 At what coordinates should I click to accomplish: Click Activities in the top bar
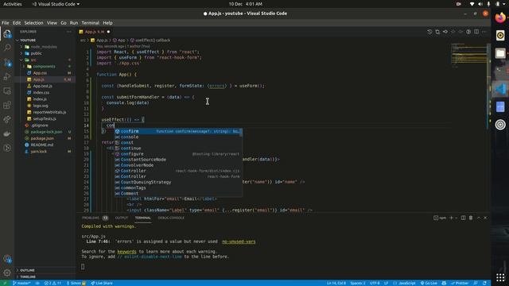tap(13, 4)
